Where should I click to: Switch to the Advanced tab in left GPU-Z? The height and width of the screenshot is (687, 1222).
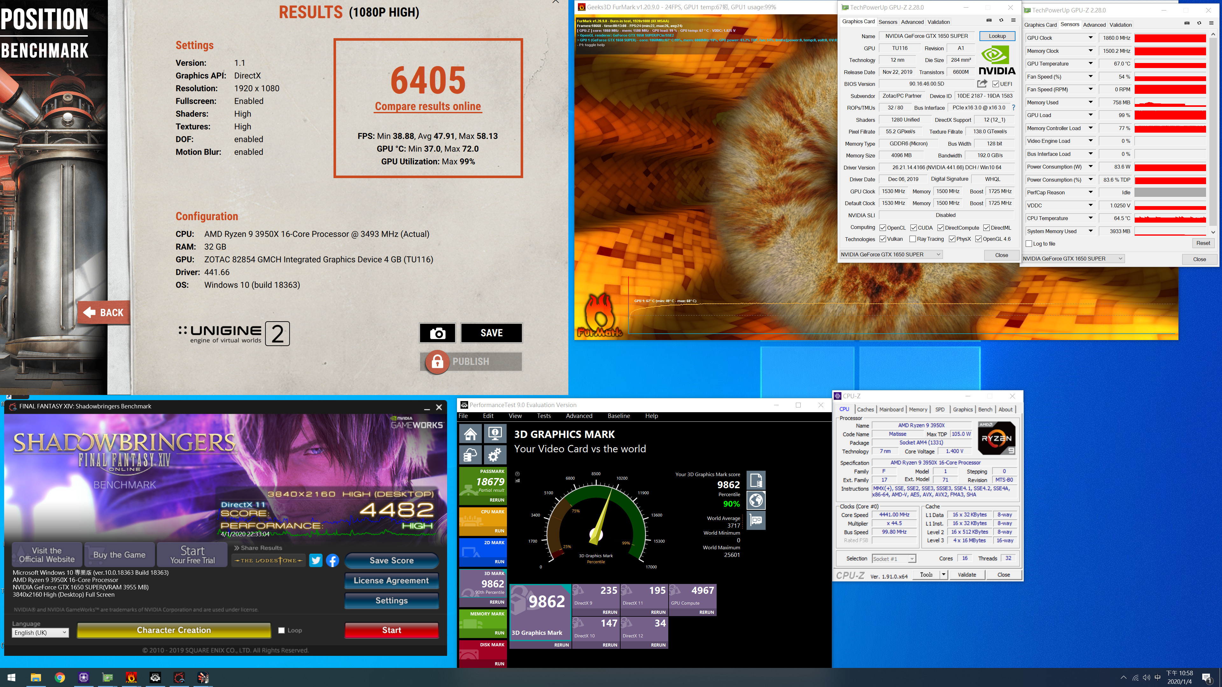[912, 22]
